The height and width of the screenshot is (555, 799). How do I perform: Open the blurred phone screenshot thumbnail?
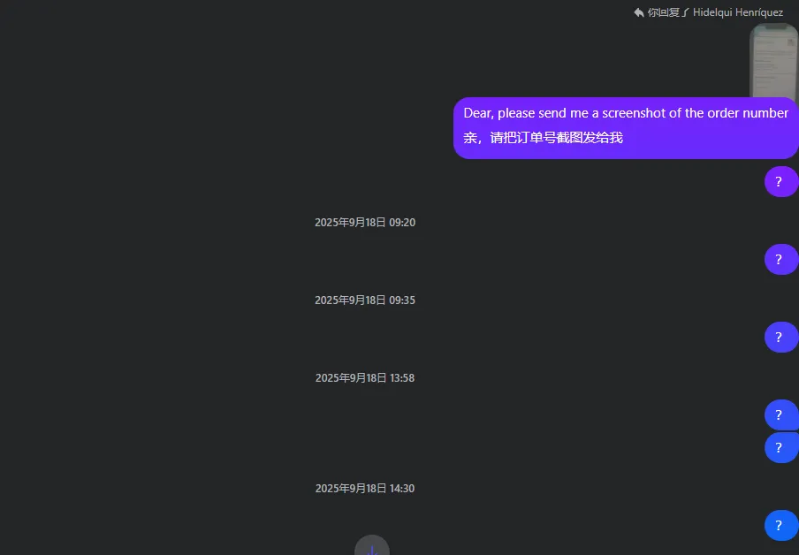[774, 60]
